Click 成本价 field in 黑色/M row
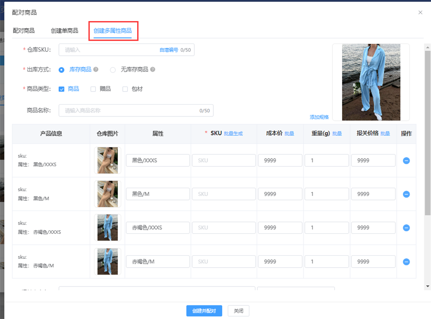431x319 pixels. click(280, 194)
